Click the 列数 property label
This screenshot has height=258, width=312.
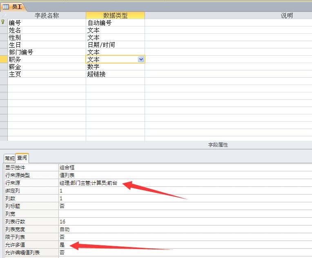pyautogui.click(x=31, y=199)
